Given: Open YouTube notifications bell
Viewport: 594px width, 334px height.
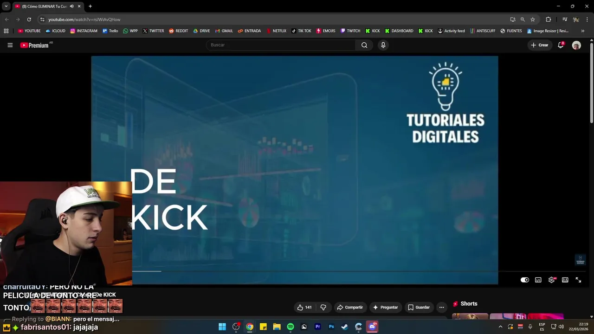Looking at the screenshot, I should click(561, 45).
